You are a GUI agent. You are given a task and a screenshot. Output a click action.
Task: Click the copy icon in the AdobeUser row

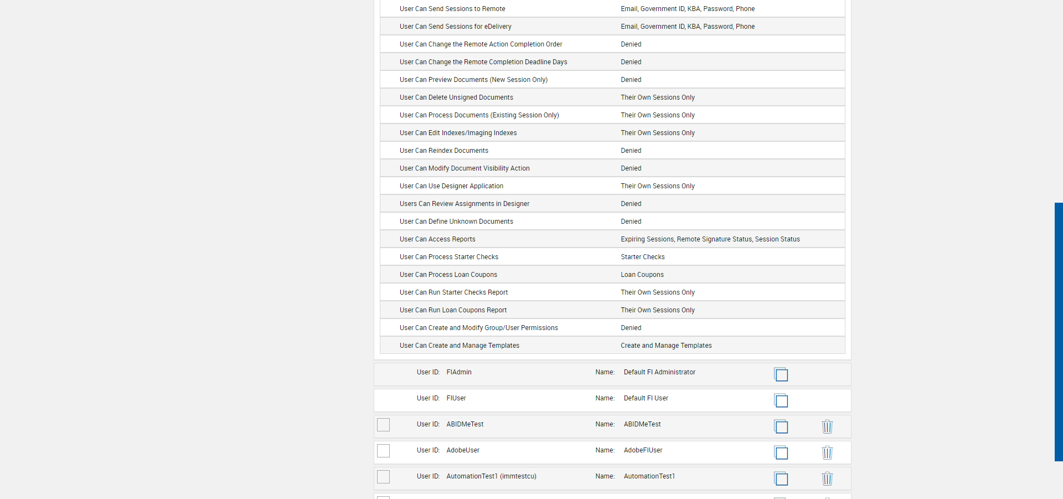coord(781,452)
